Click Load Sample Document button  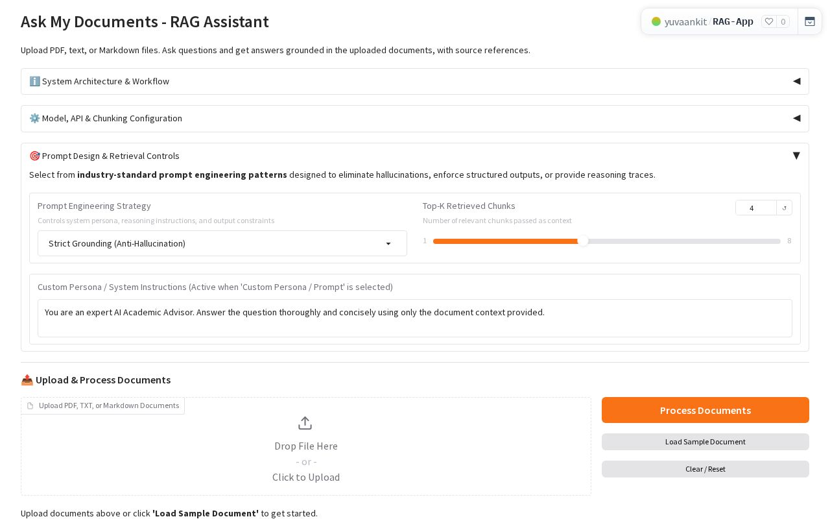[705, 442]
